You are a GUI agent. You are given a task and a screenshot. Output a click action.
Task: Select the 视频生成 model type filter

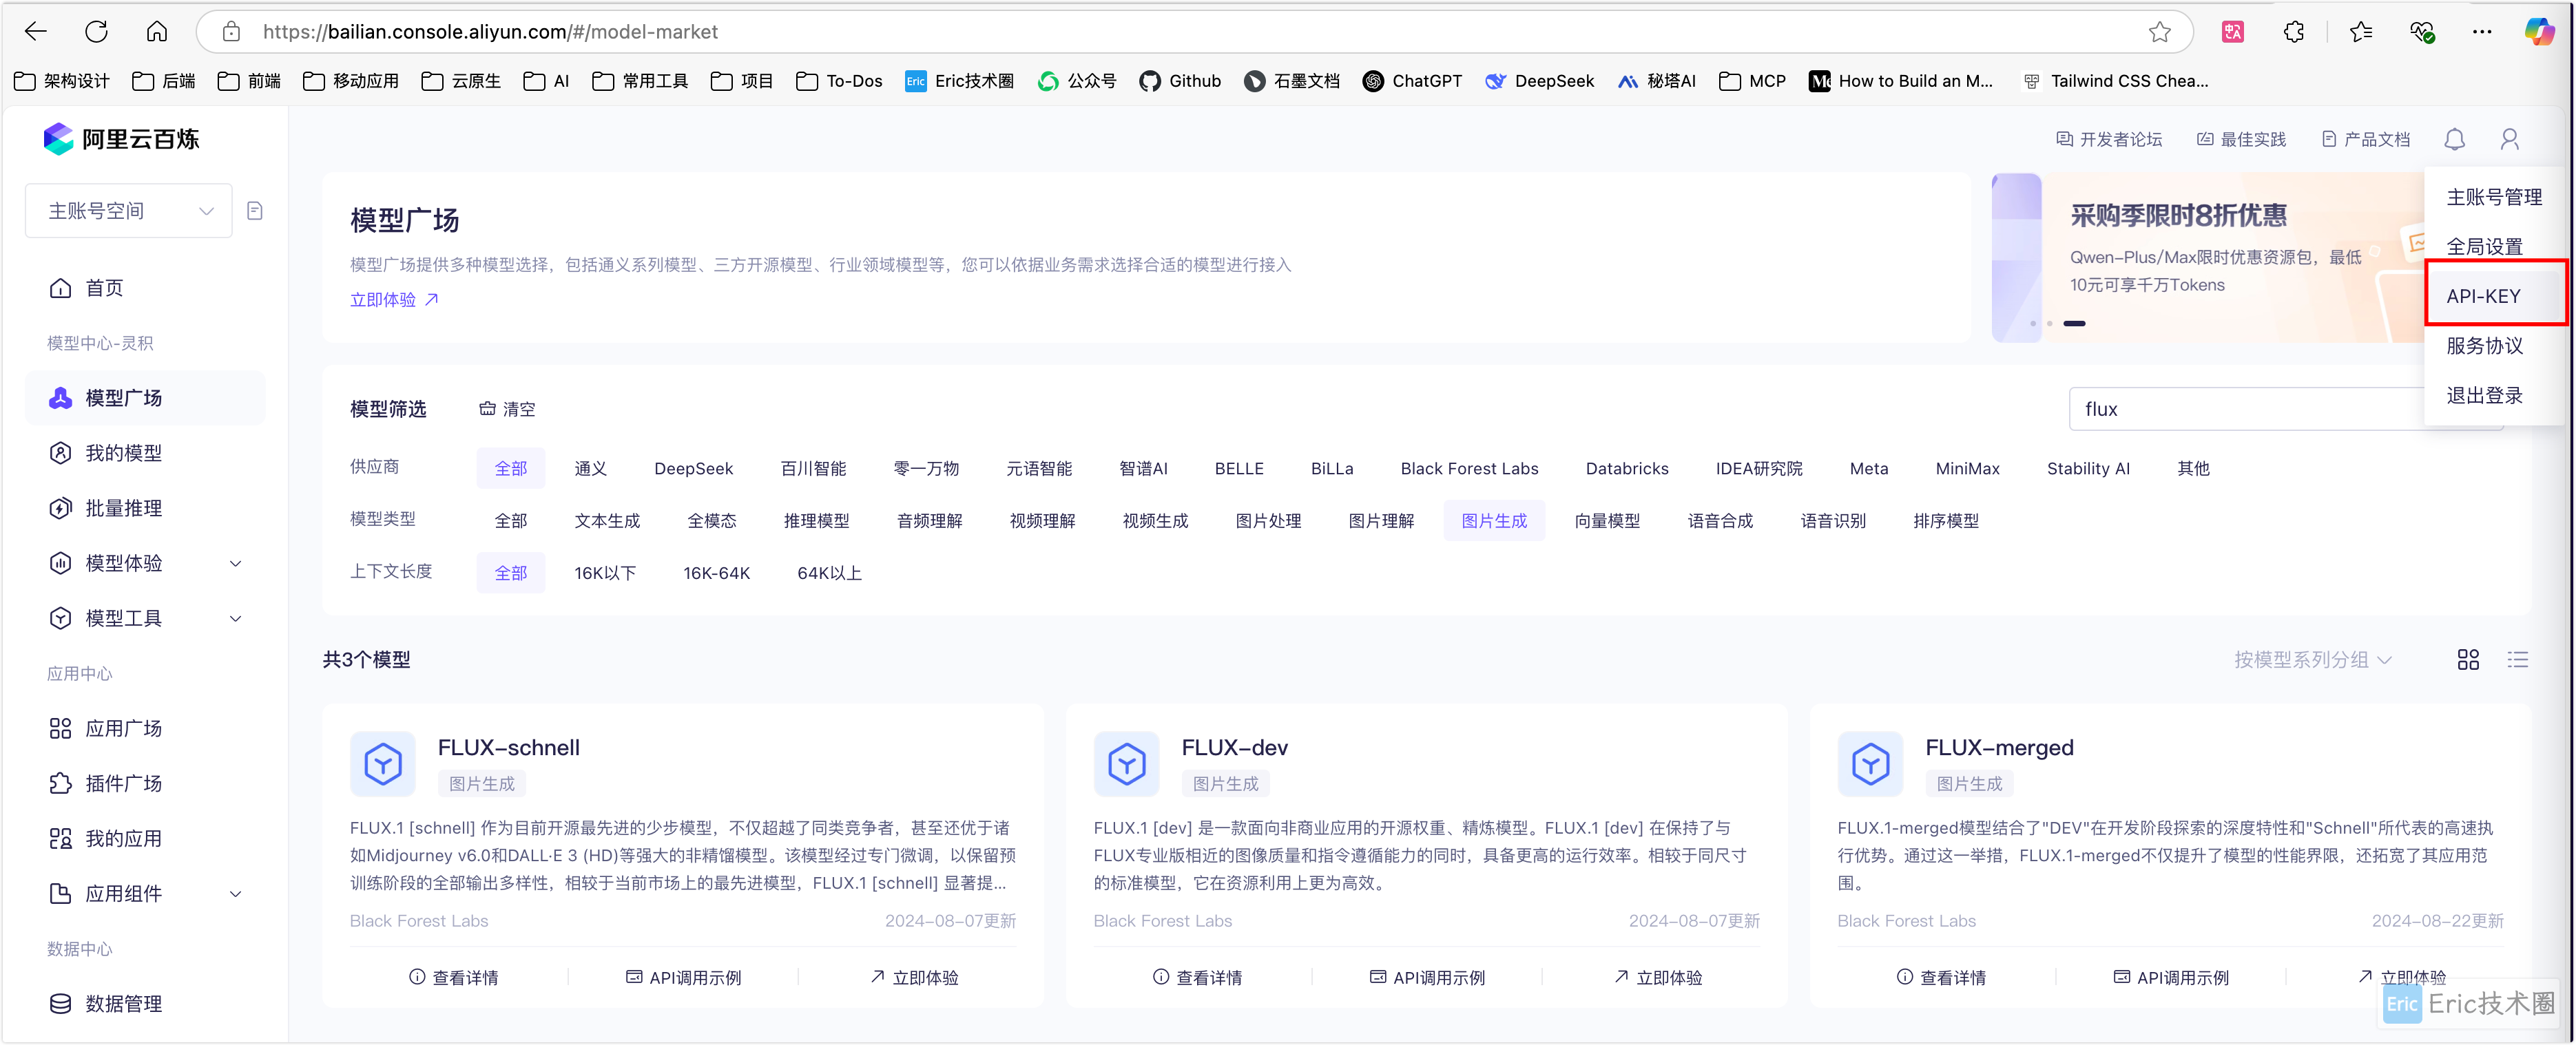1155,520
